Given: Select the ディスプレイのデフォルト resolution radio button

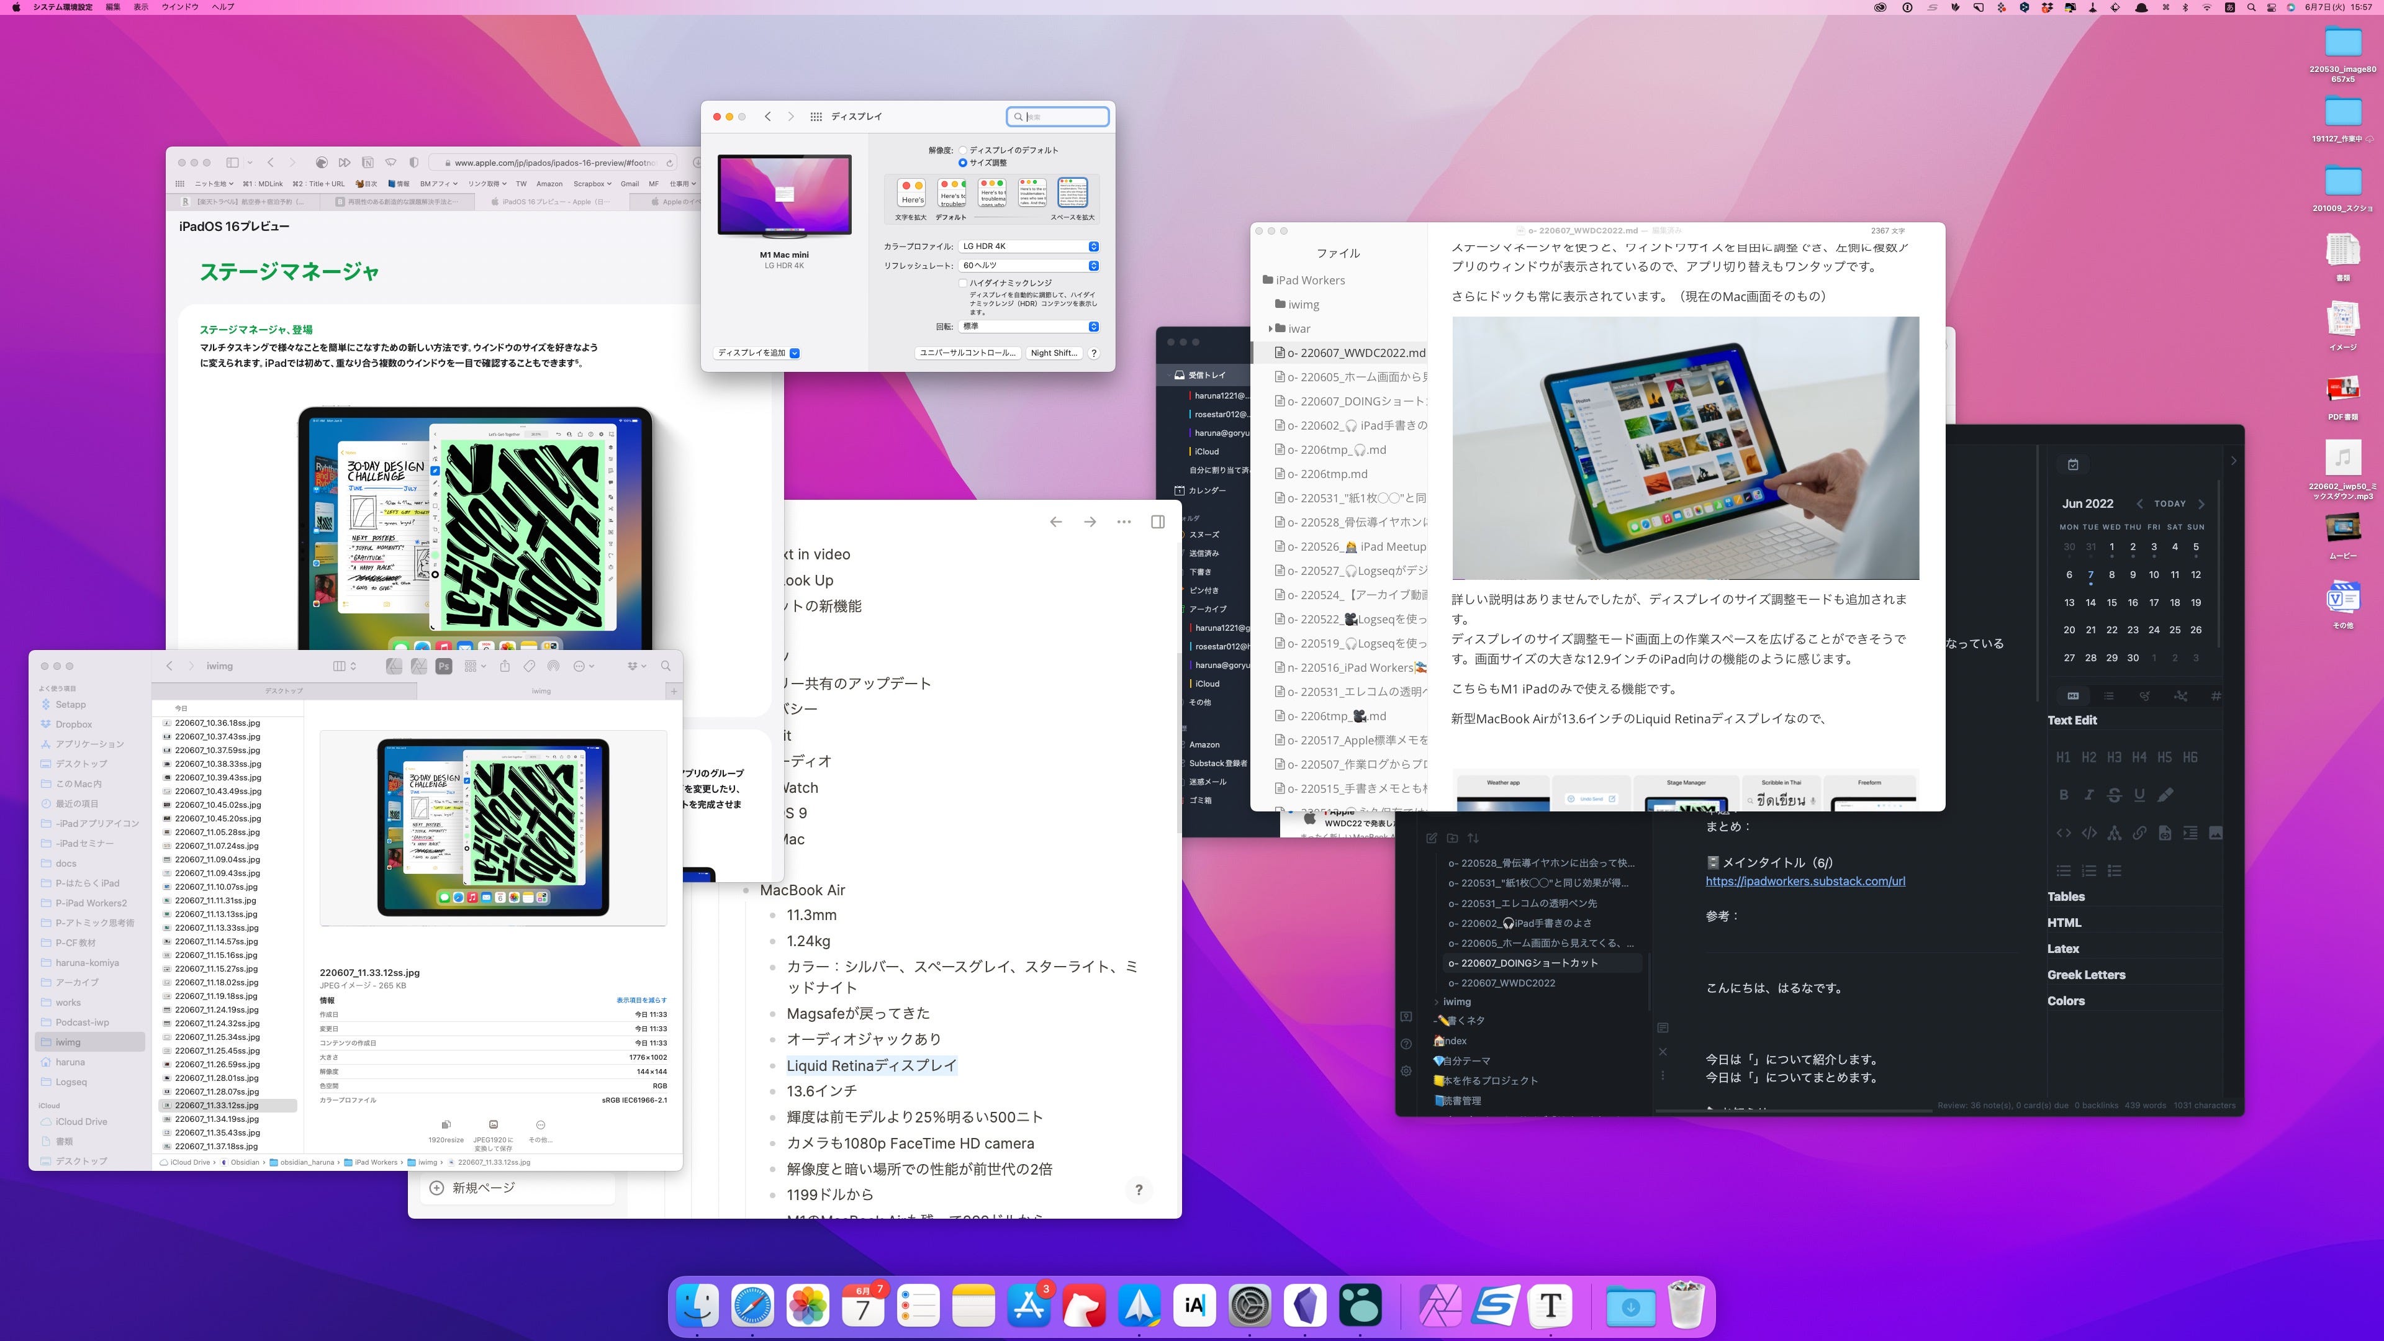Looking at the screenshot, I should click(962, 150).
